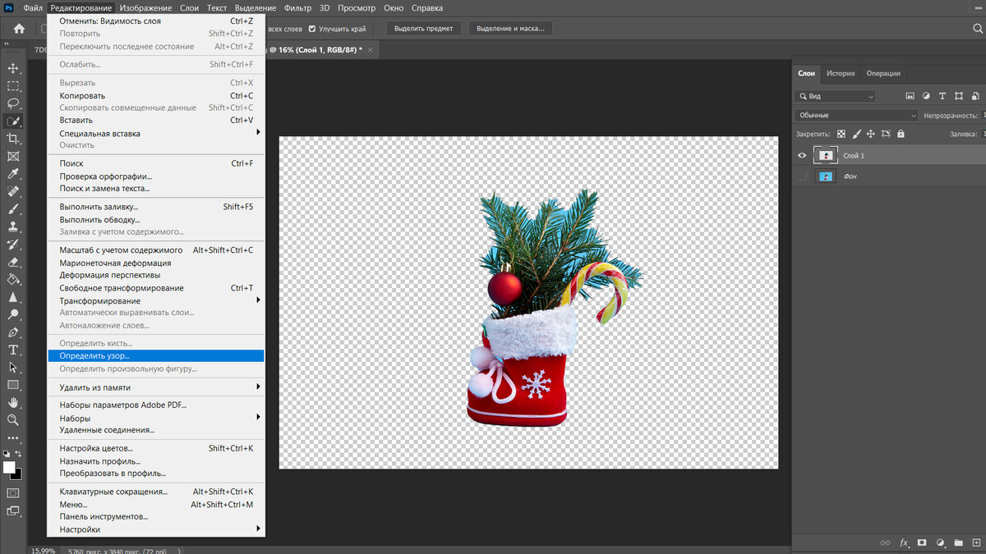This screenshot has height=554, width=986.
Task: Select the Brush tool
Action: point(13,209)
